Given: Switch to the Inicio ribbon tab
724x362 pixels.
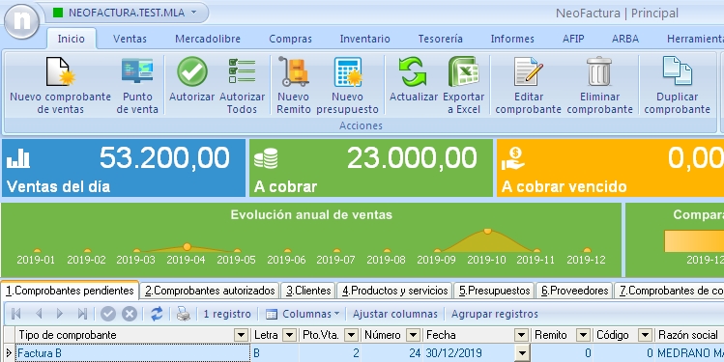Looking at the screenshot, I should pyautogui.click(x=72, y=39).
